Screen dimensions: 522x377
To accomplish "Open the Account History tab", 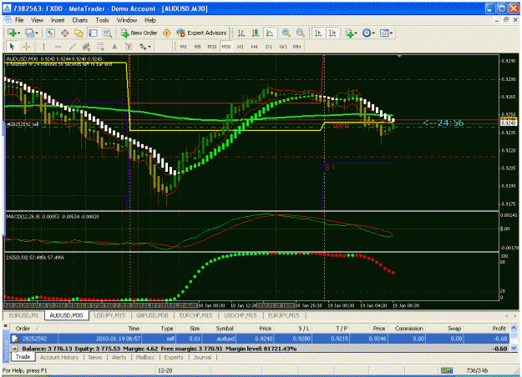I will (x=59, y=357).
